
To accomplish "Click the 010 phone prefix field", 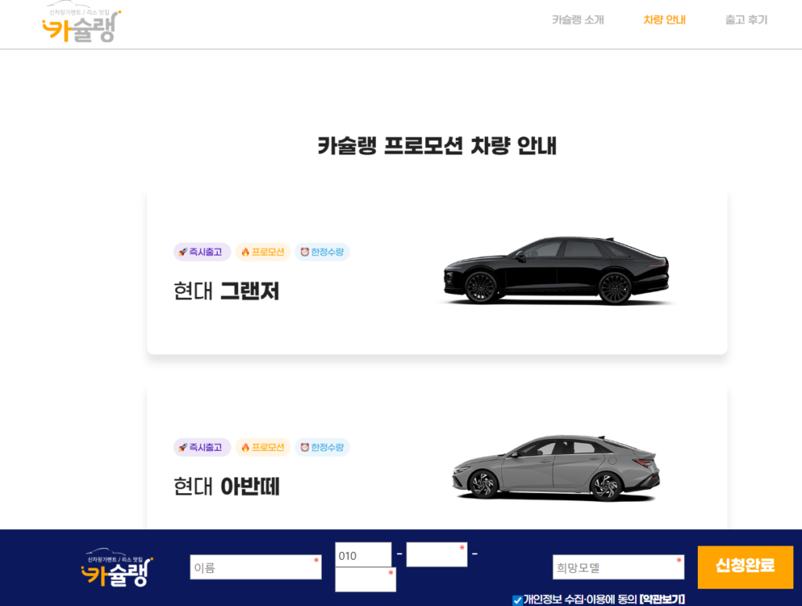I will tap(363, 555).
